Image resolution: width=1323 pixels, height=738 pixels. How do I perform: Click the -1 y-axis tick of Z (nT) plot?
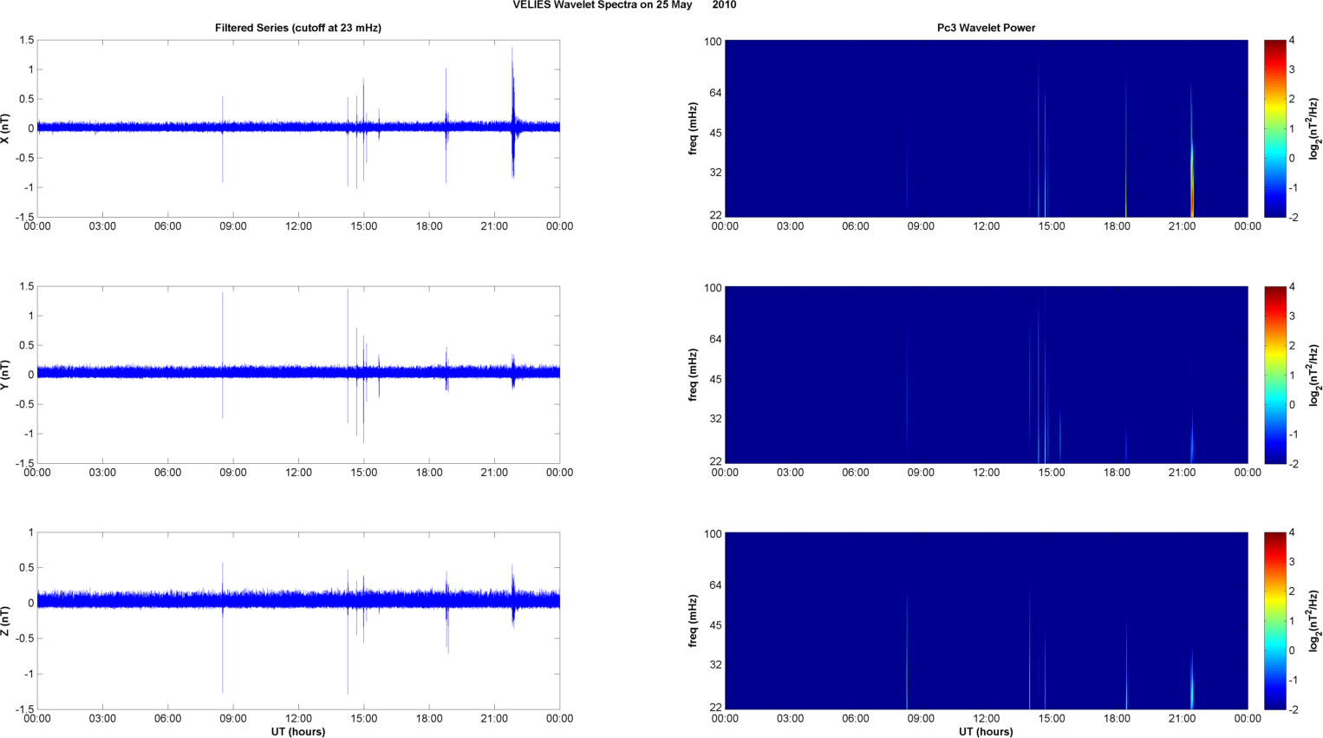[x=28, y=674]
